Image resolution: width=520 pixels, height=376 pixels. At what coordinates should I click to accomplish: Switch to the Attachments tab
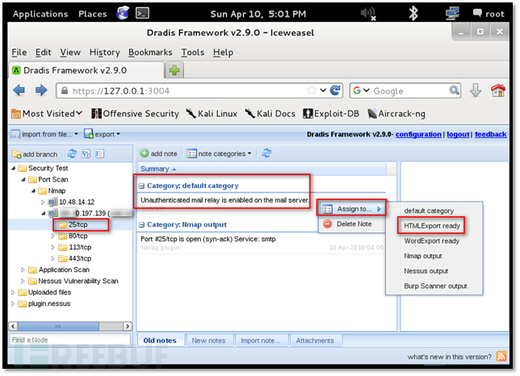(315, 340)
